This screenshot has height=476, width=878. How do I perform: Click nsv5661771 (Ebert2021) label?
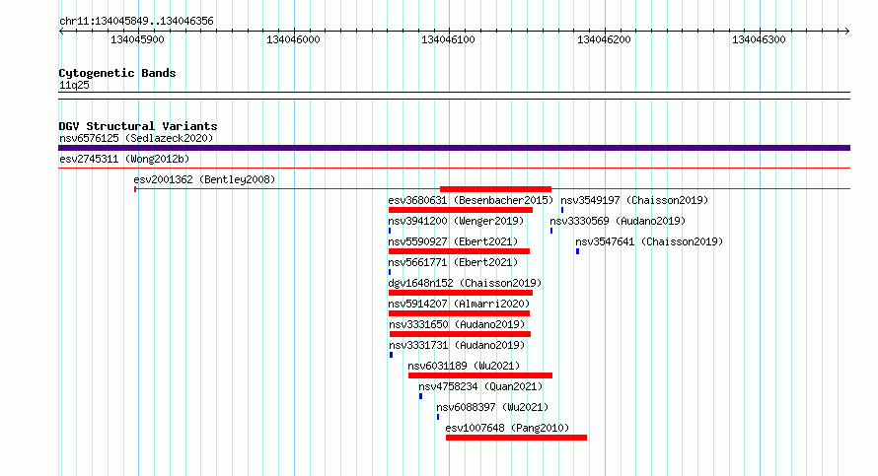[453, 262]
